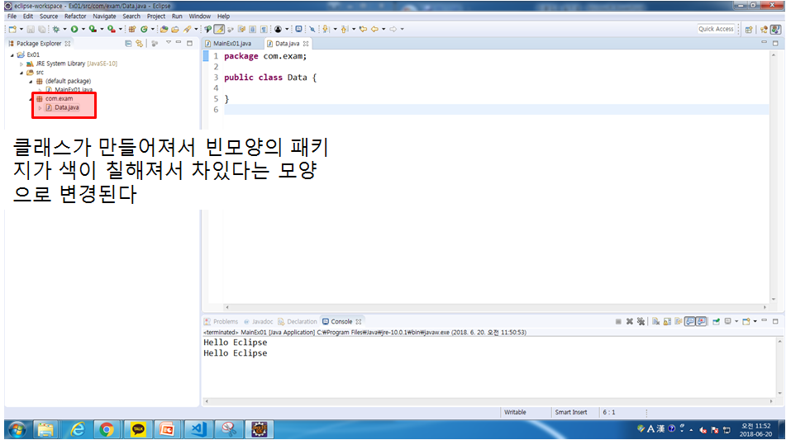Open the Refactor menu

click(x=75, y=16)
